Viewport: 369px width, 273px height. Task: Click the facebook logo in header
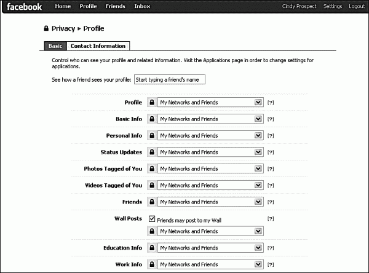25,7
